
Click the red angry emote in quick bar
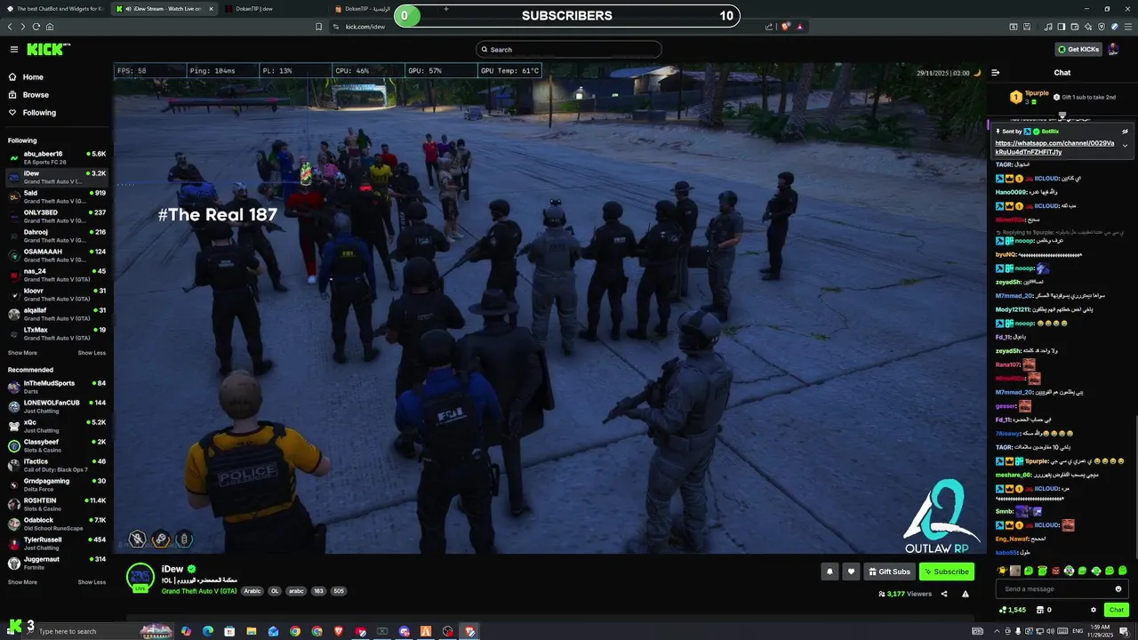[1055, 571]
